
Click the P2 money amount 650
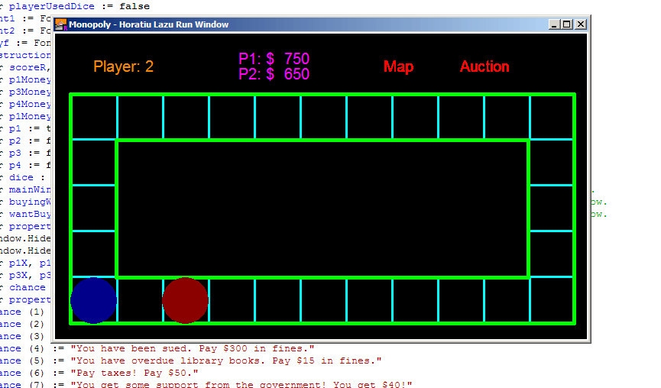tap(296, 74)
